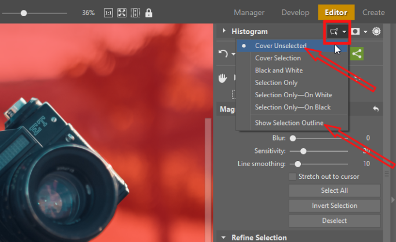Select the hand pan tool

click(223, 78)
